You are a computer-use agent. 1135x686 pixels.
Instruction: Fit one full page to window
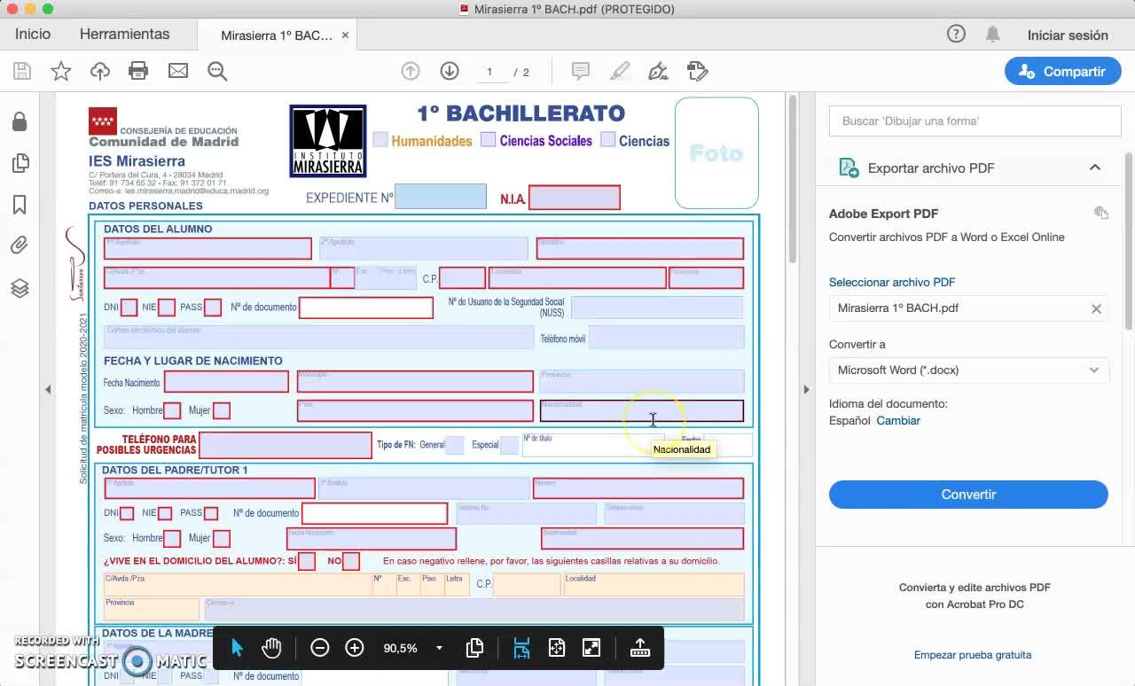(557, 648)
